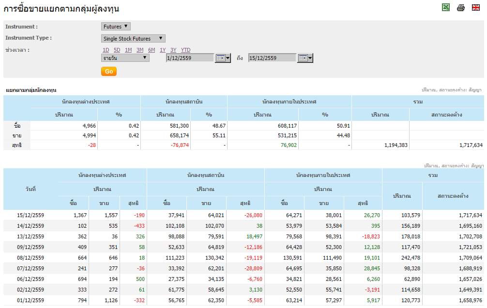Focus the start date field 1/12/2559
487x308 pixels.
tap(190, 58)
